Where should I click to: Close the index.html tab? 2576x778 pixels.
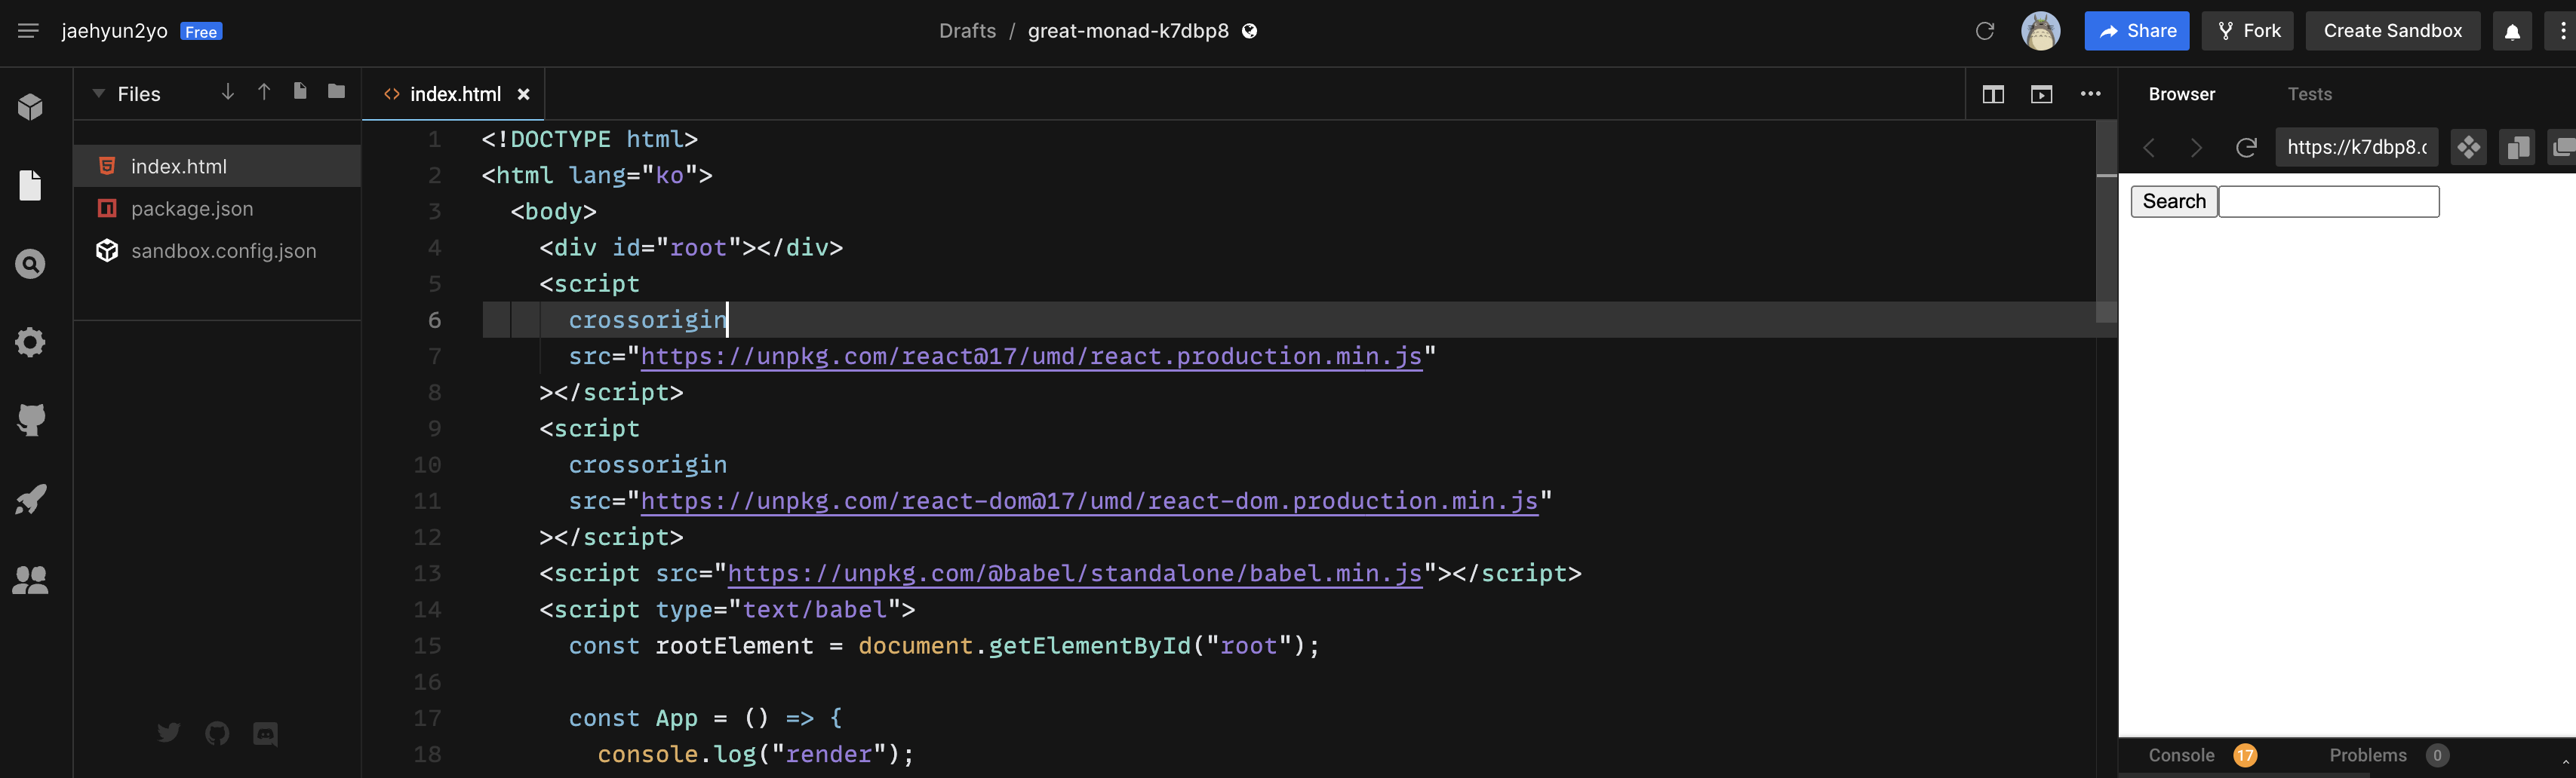[x=523, y=94]
